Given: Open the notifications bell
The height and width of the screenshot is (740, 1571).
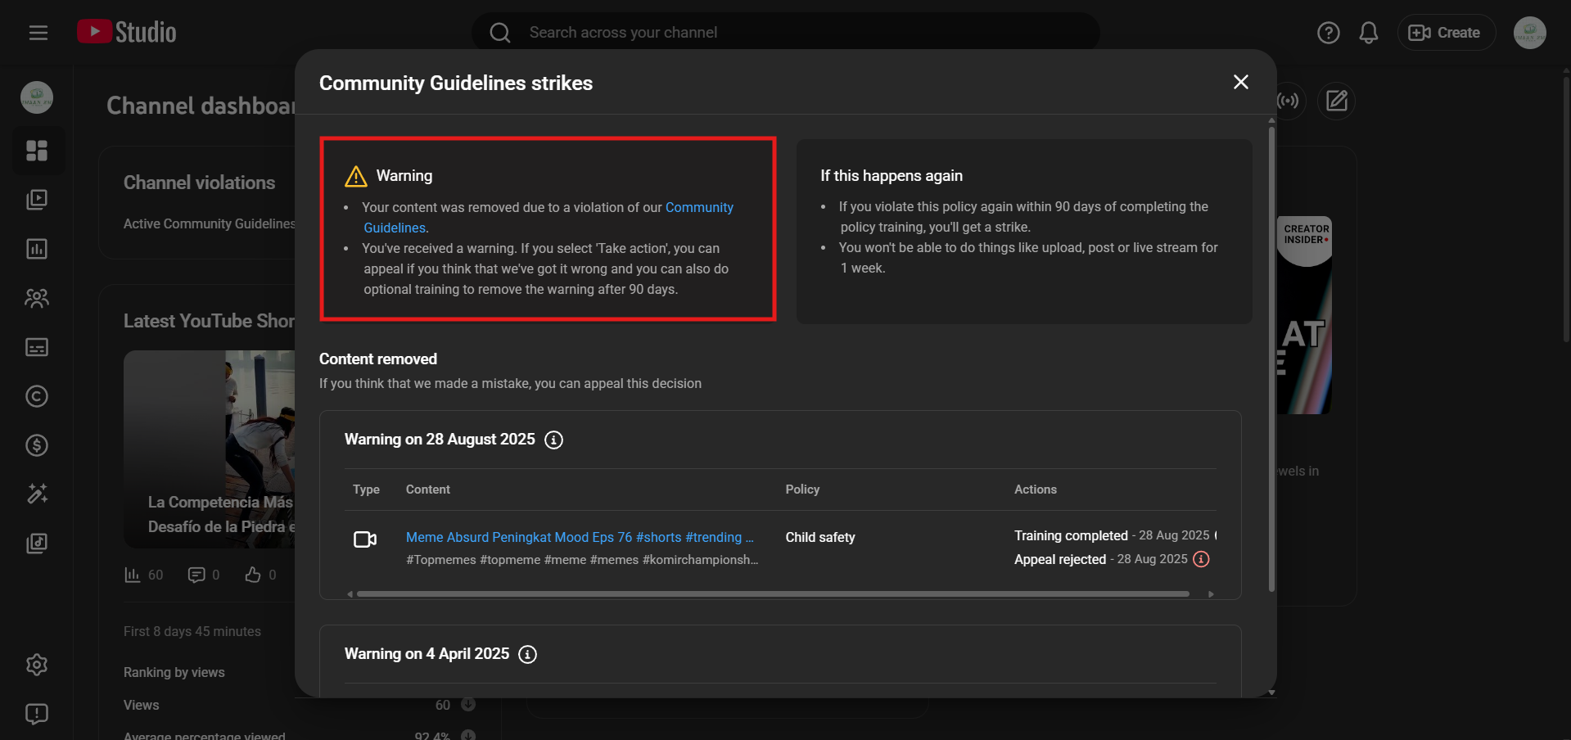Looking at the screenshot, I should 1368,33.
